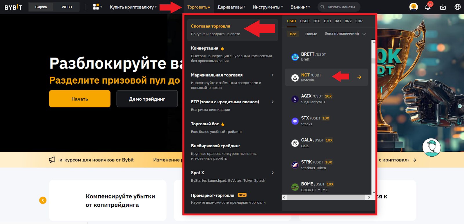Click the horizontal scrollbar left arrow

[x=284, y=197]
